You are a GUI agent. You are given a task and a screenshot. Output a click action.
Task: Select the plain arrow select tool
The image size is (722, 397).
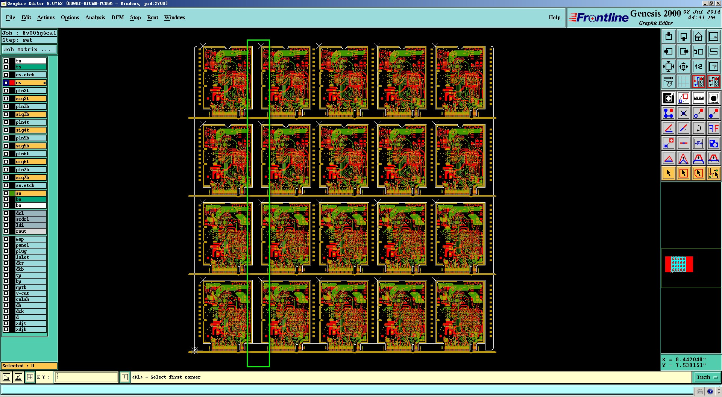(x=669, y=173)
